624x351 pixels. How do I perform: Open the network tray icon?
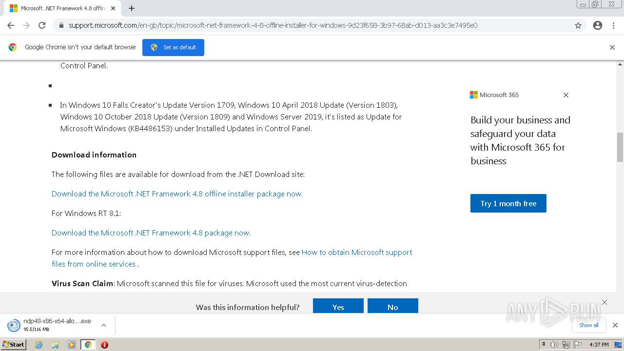[566, 345]
